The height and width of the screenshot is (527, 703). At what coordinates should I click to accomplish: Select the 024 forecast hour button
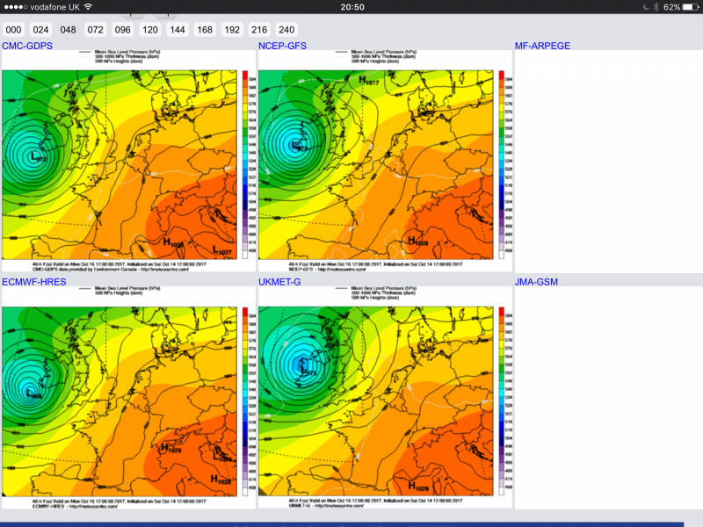coord(40,30)
